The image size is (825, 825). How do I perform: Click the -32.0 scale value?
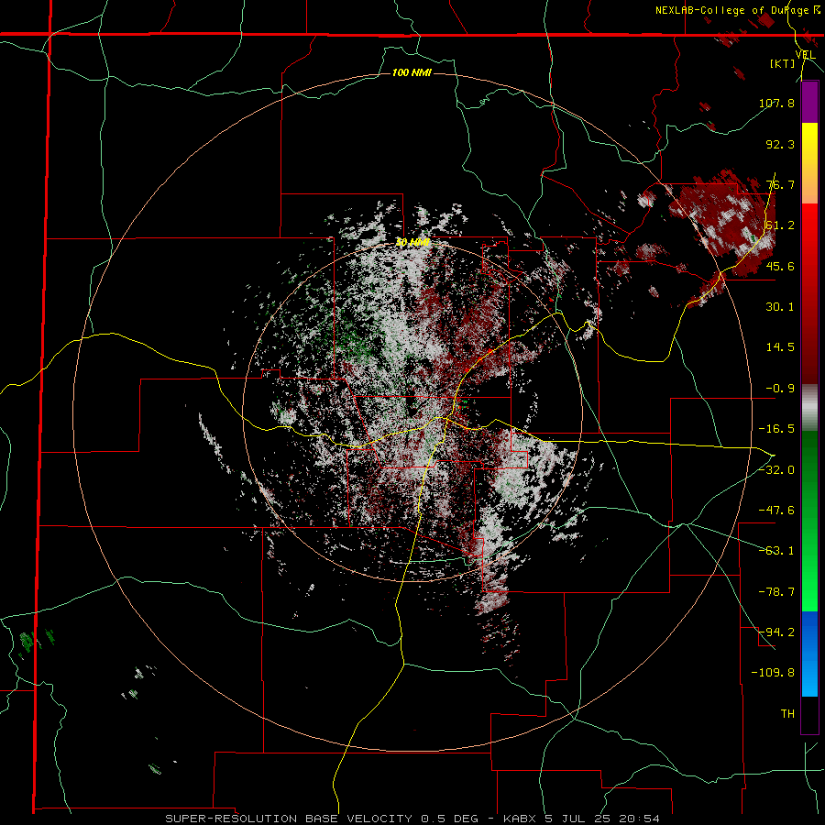coord(776,470)
